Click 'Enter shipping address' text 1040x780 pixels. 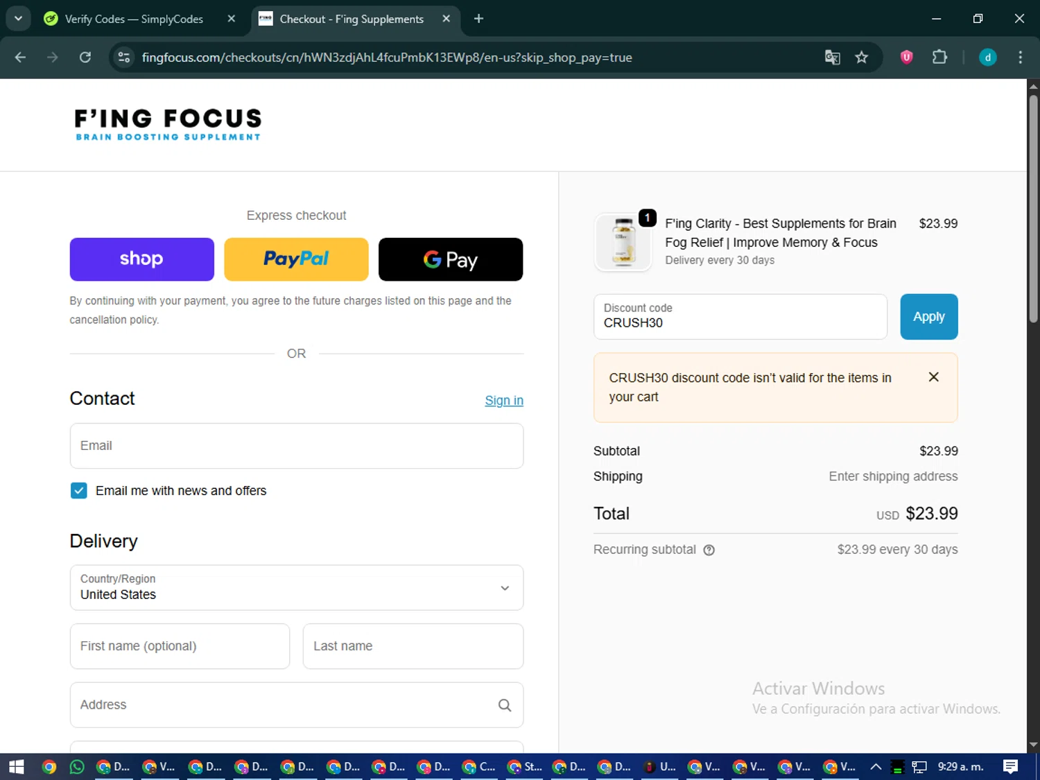coord(893,476)
